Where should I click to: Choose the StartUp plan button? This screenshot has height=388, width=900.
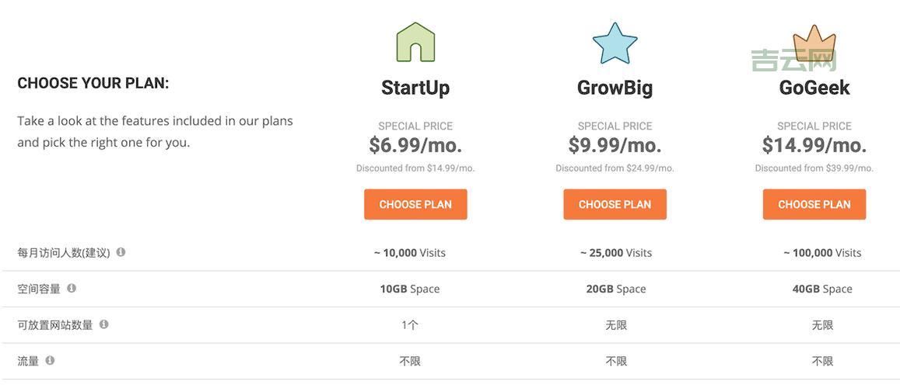coord(415,204)
